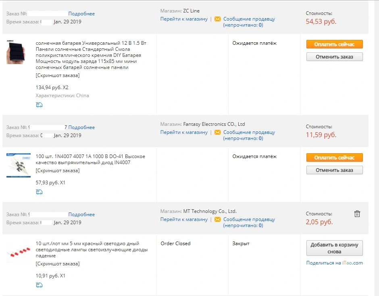Open 1N4007 diode product thumbnail
The image size is (379, 296).
pos(19,165)
